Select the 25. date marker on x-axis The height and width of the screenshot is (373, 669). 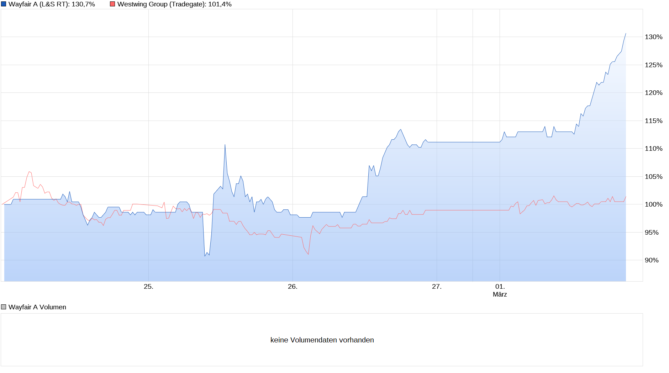[x=148, y=287]
